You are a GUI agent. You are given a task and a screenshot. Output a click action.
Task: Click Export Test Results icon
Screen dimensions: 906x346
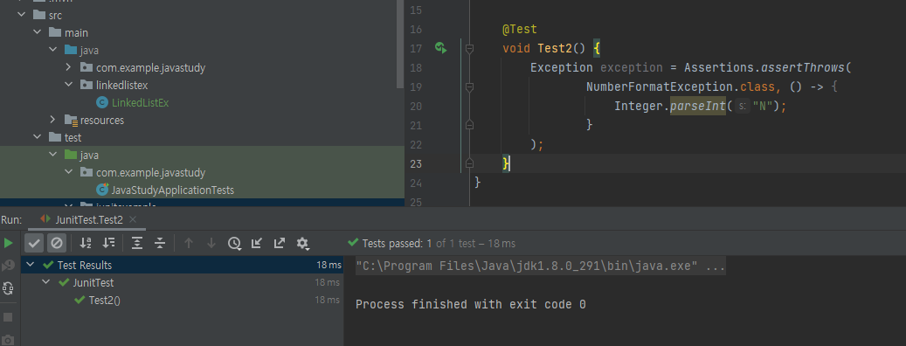280,243
